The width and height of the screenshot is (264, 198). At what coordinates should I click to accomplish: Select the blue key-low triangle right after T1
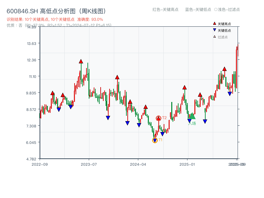point(162,134)
